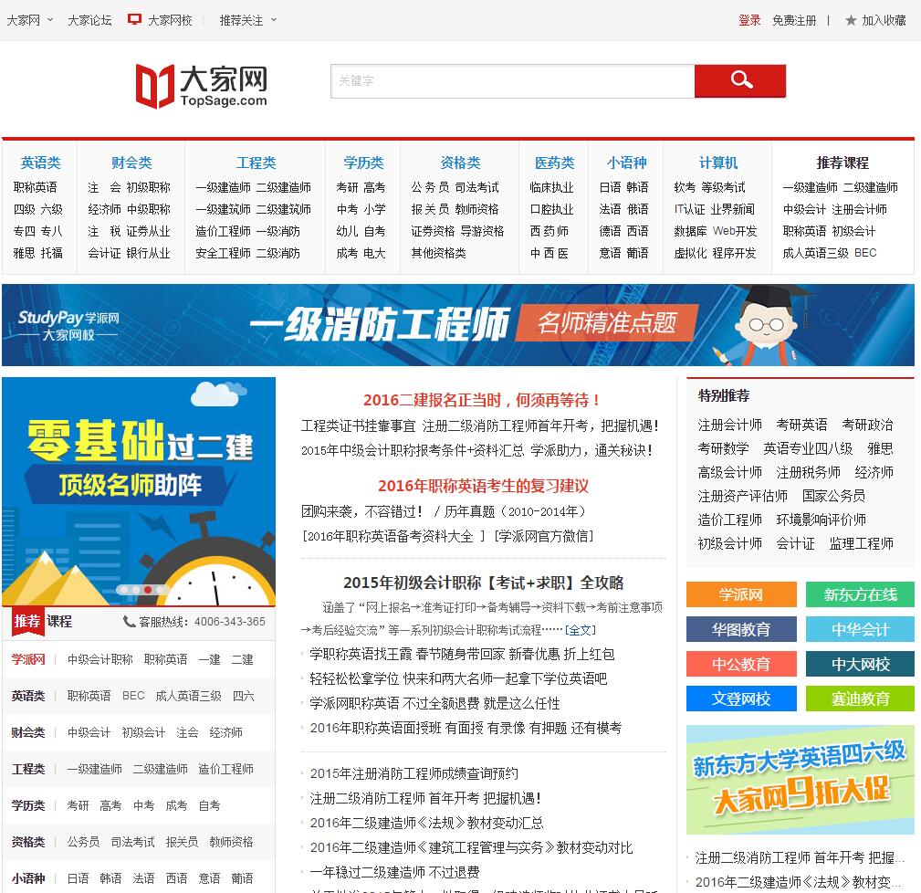
Task: Click the dark teal 中大网校 button
Action: coord(860,664)
